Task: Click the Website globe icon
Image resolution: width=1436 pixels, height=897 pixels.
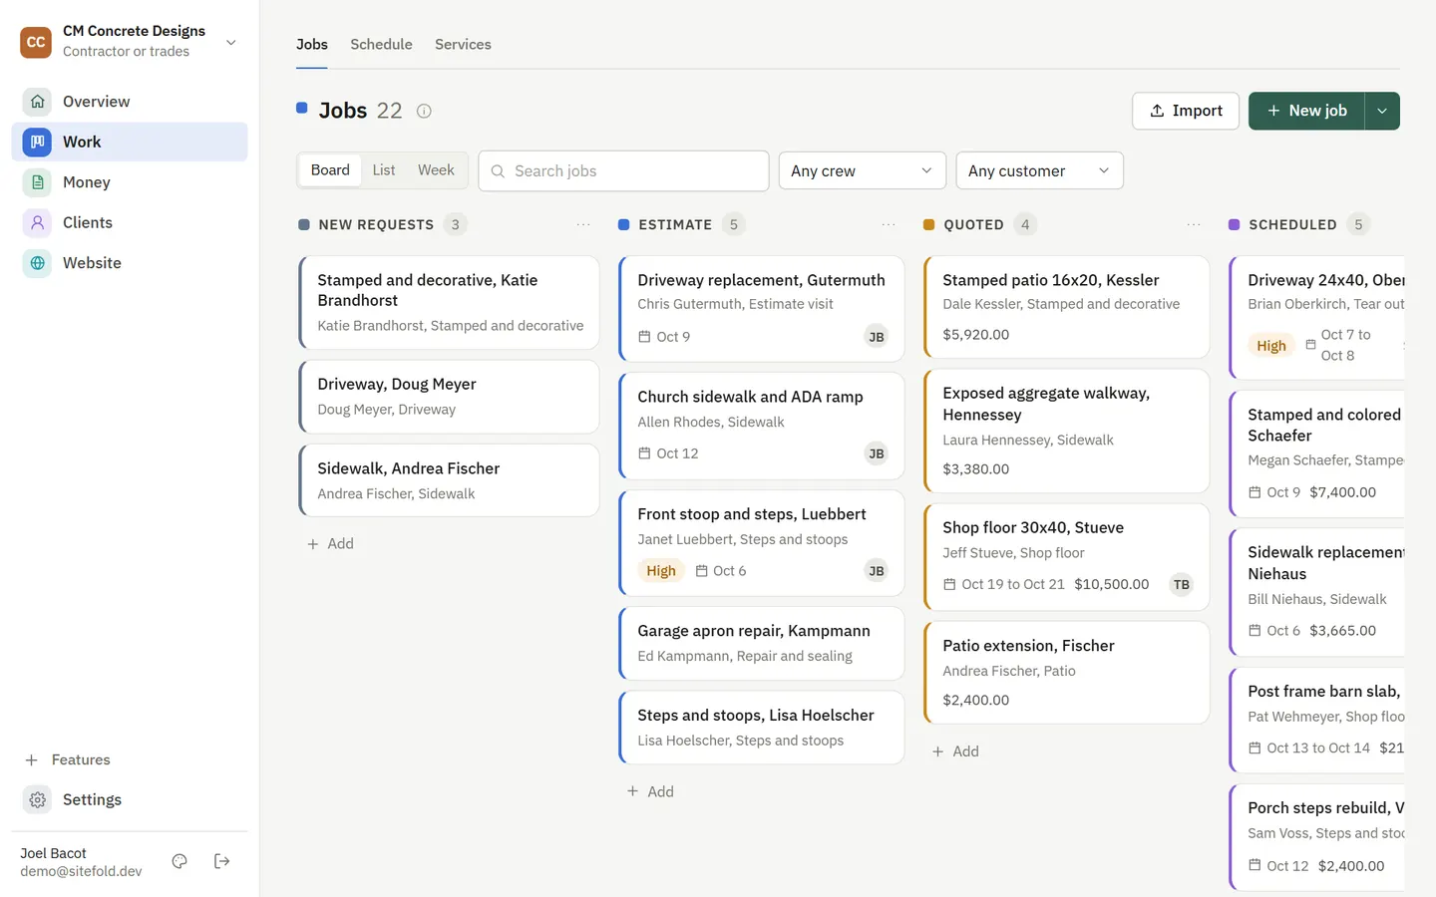Action: (37, 263)
